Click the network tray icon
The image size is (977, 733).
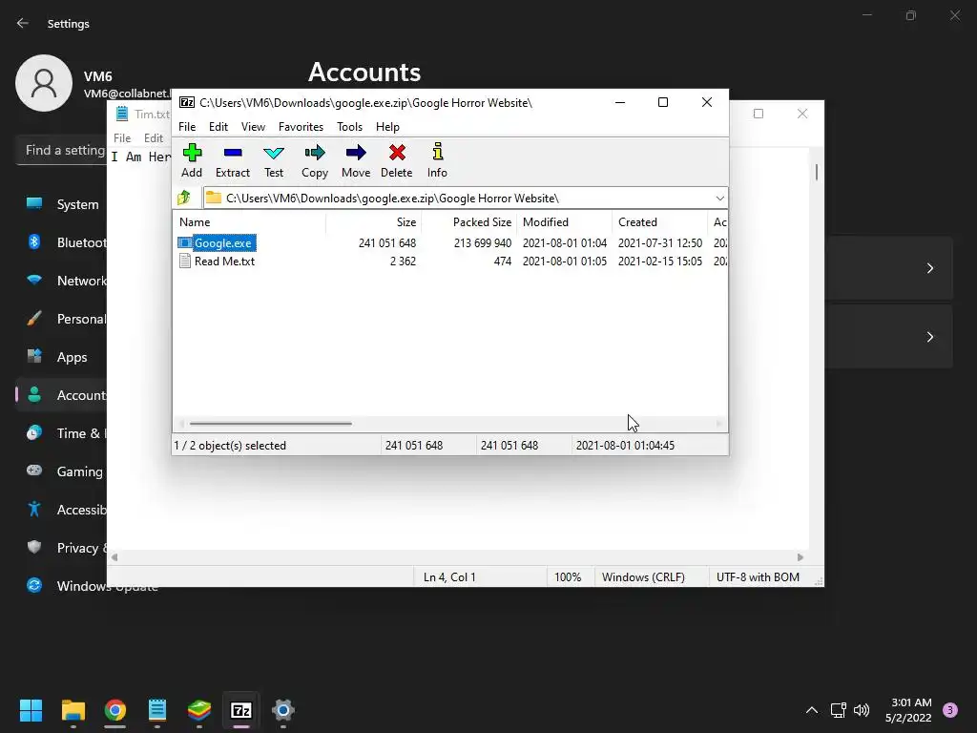click(x=838, y=710)
